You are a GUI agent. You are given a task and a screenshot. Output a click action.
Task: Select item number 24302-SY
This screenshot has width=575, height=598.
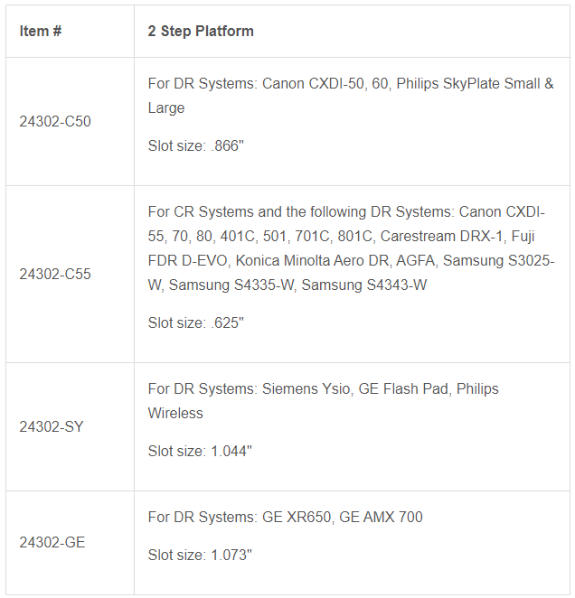52,426
